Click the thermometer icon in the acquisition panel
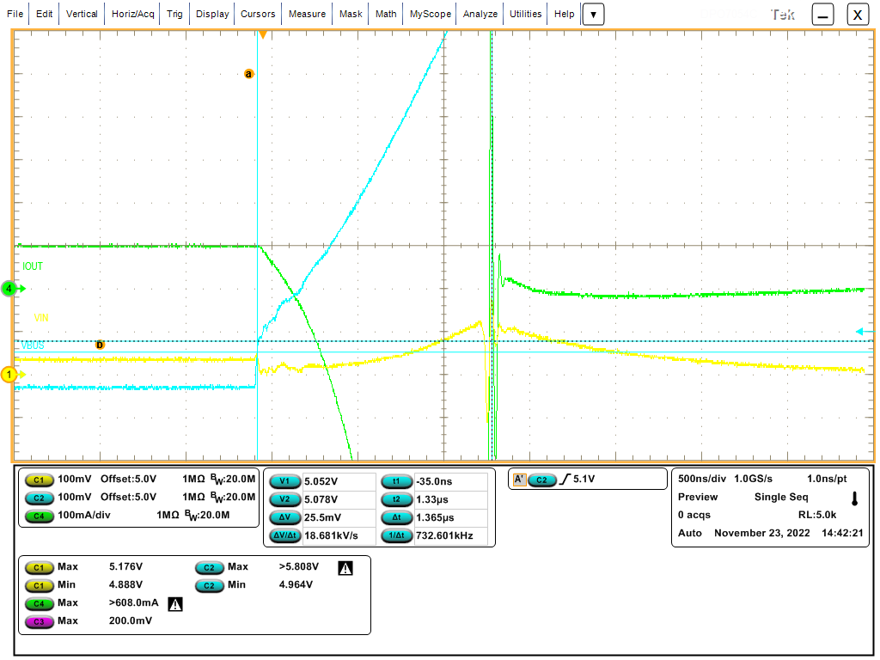880x660 pixels. (x=854, y=498)
